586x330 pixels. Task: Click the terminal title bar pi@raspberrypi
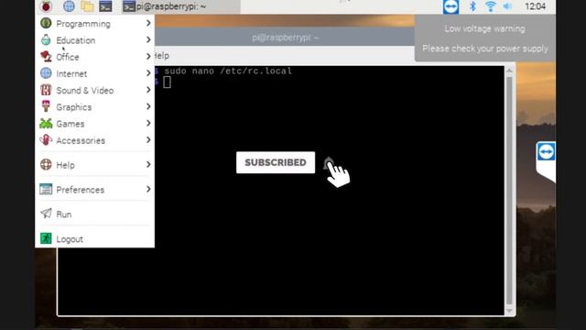coord(285,38)
